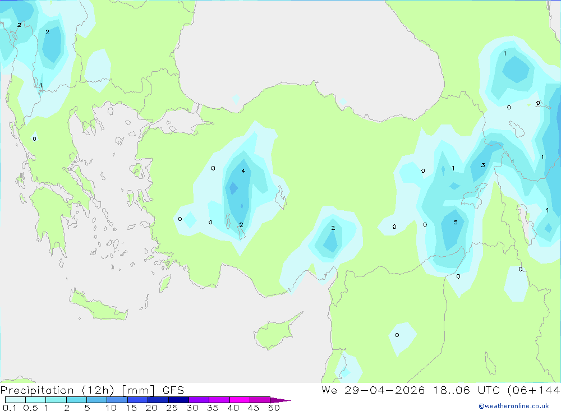The width and height of the screenshot is (561, 411).
Task: Click the precipitation value "5" on the map, not the legend
Action: (456, 222)
